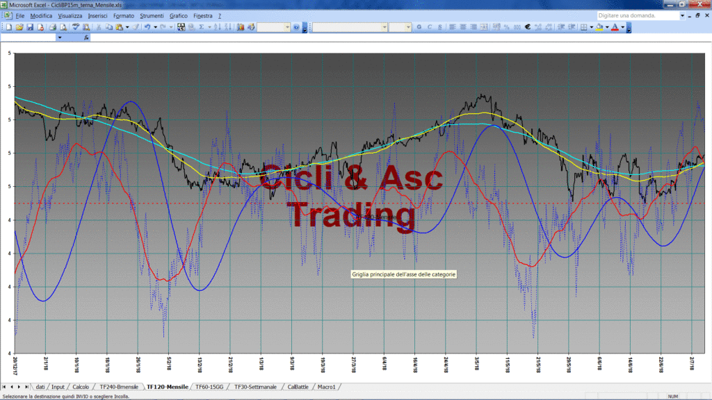Click the Sort Ascending icon
The width and height of the screenshot is (712, 400).
point(218,27)
